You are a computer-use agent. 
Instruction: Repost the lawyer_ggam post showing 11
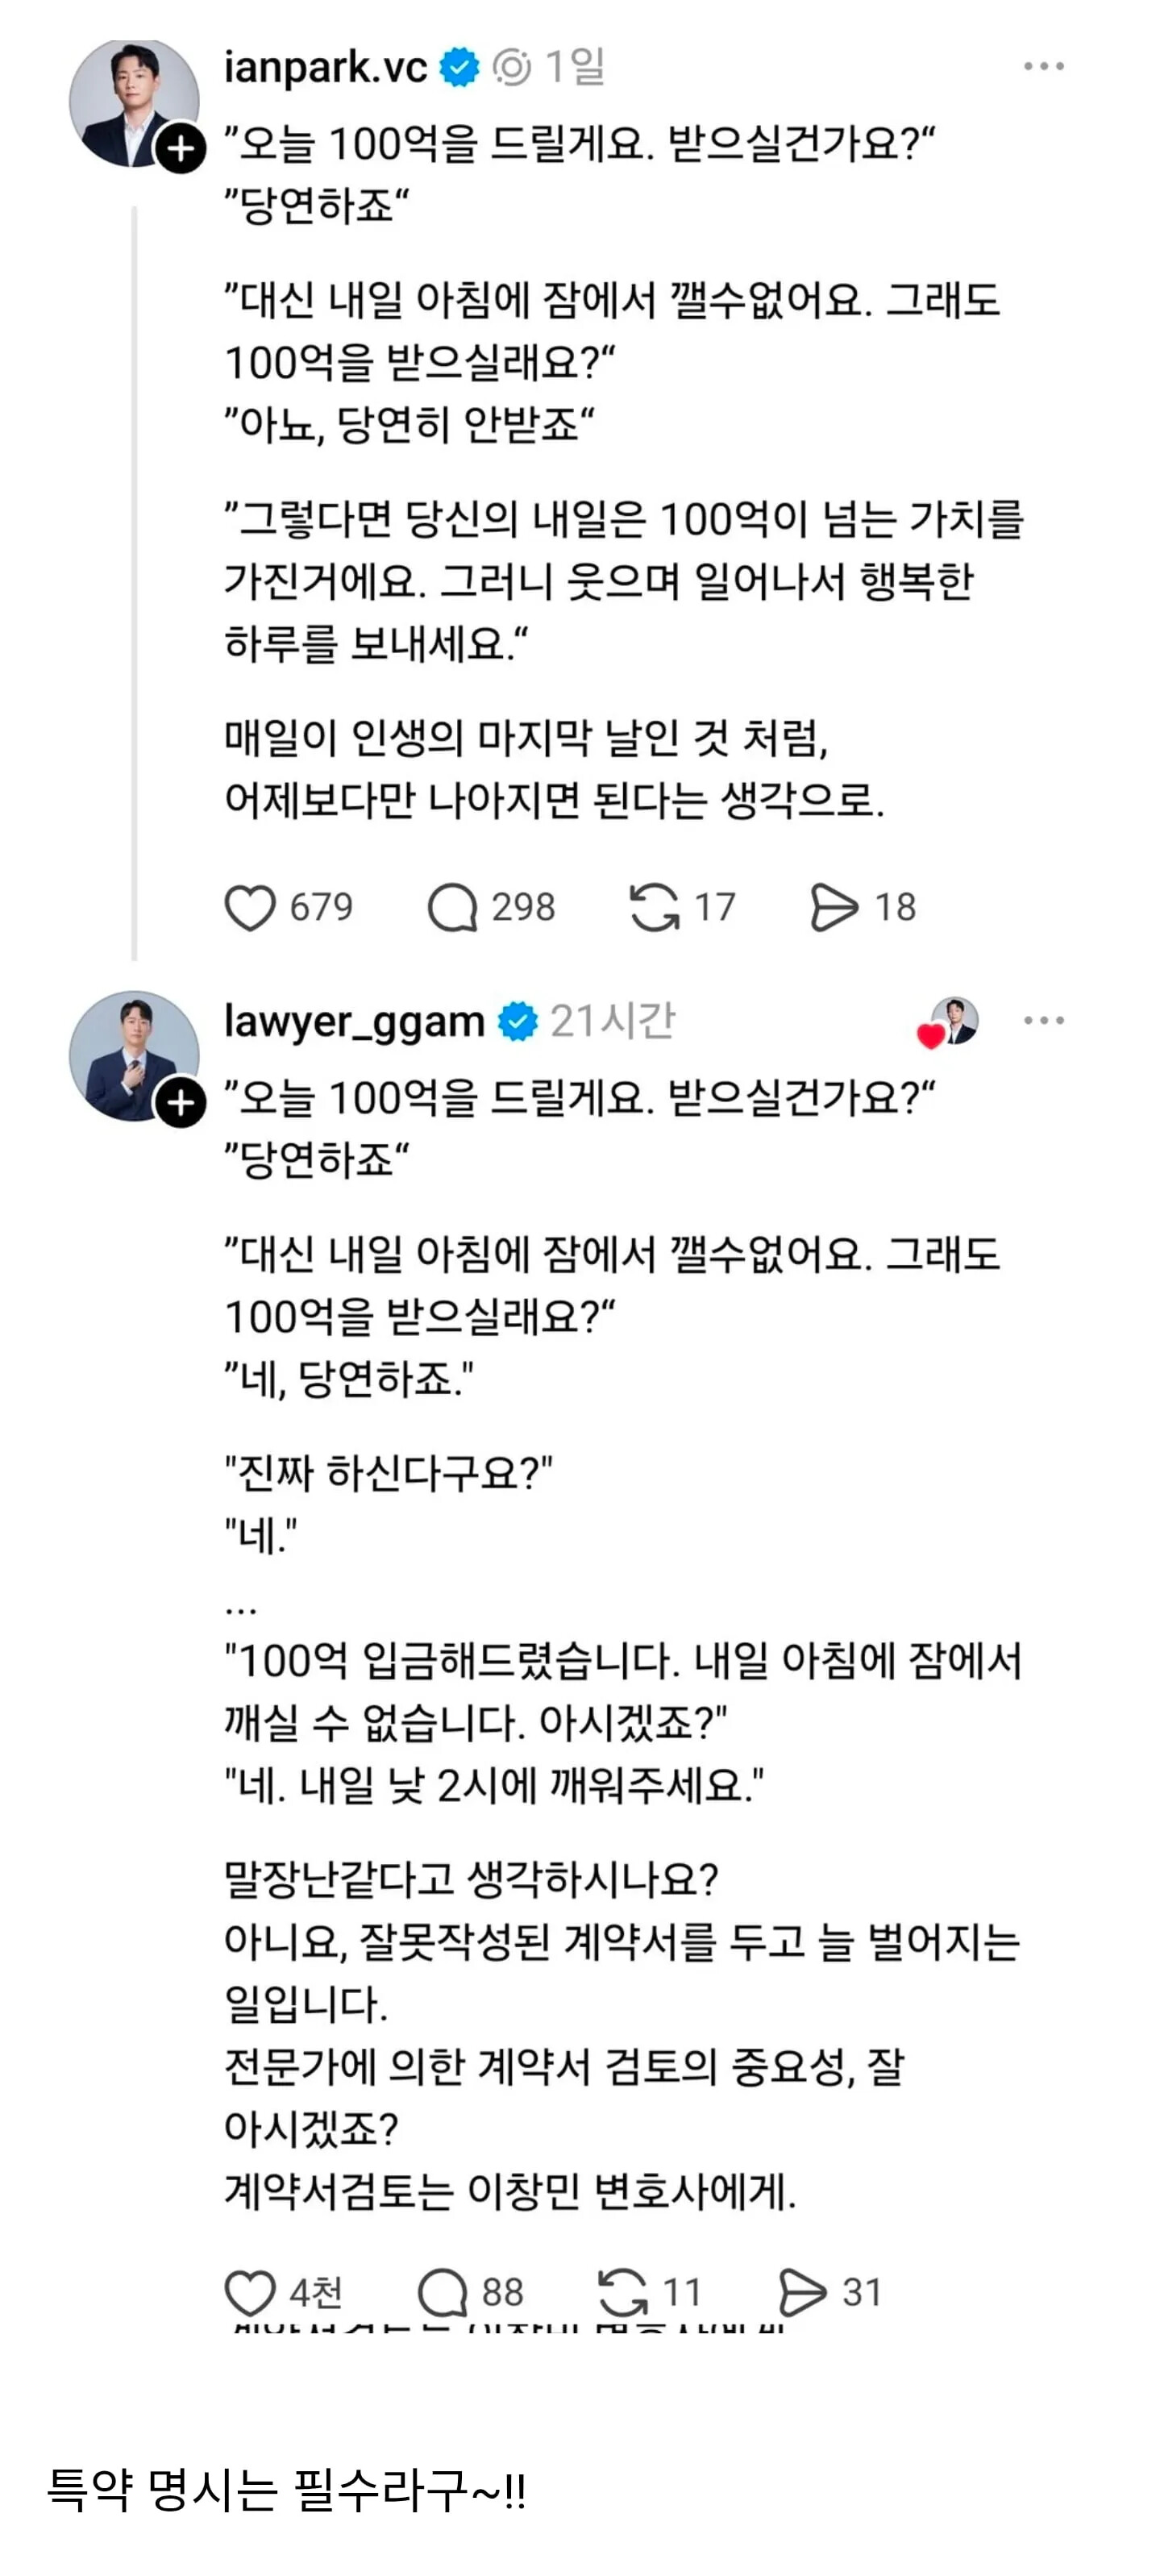click(622, 2292)
